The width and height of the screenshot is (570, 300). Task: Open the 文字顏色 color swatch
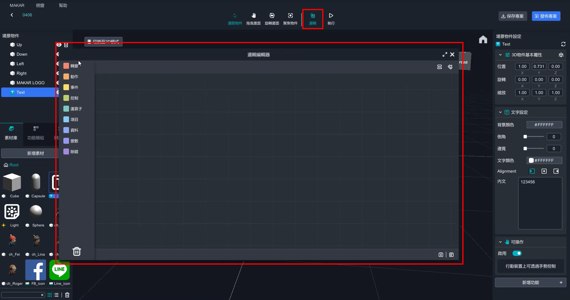coord(531,160)
